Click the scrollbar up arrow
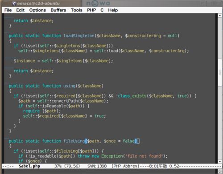The height and width of the screenshot is (174, 223). pos(220,16)
